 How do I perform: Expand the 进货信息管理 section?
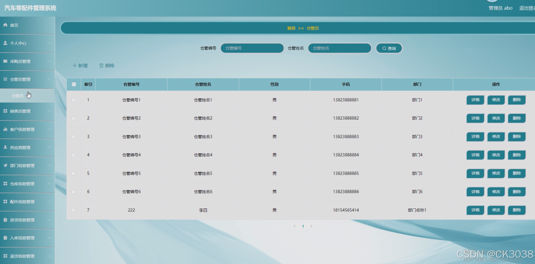click(x=27, y=220)
